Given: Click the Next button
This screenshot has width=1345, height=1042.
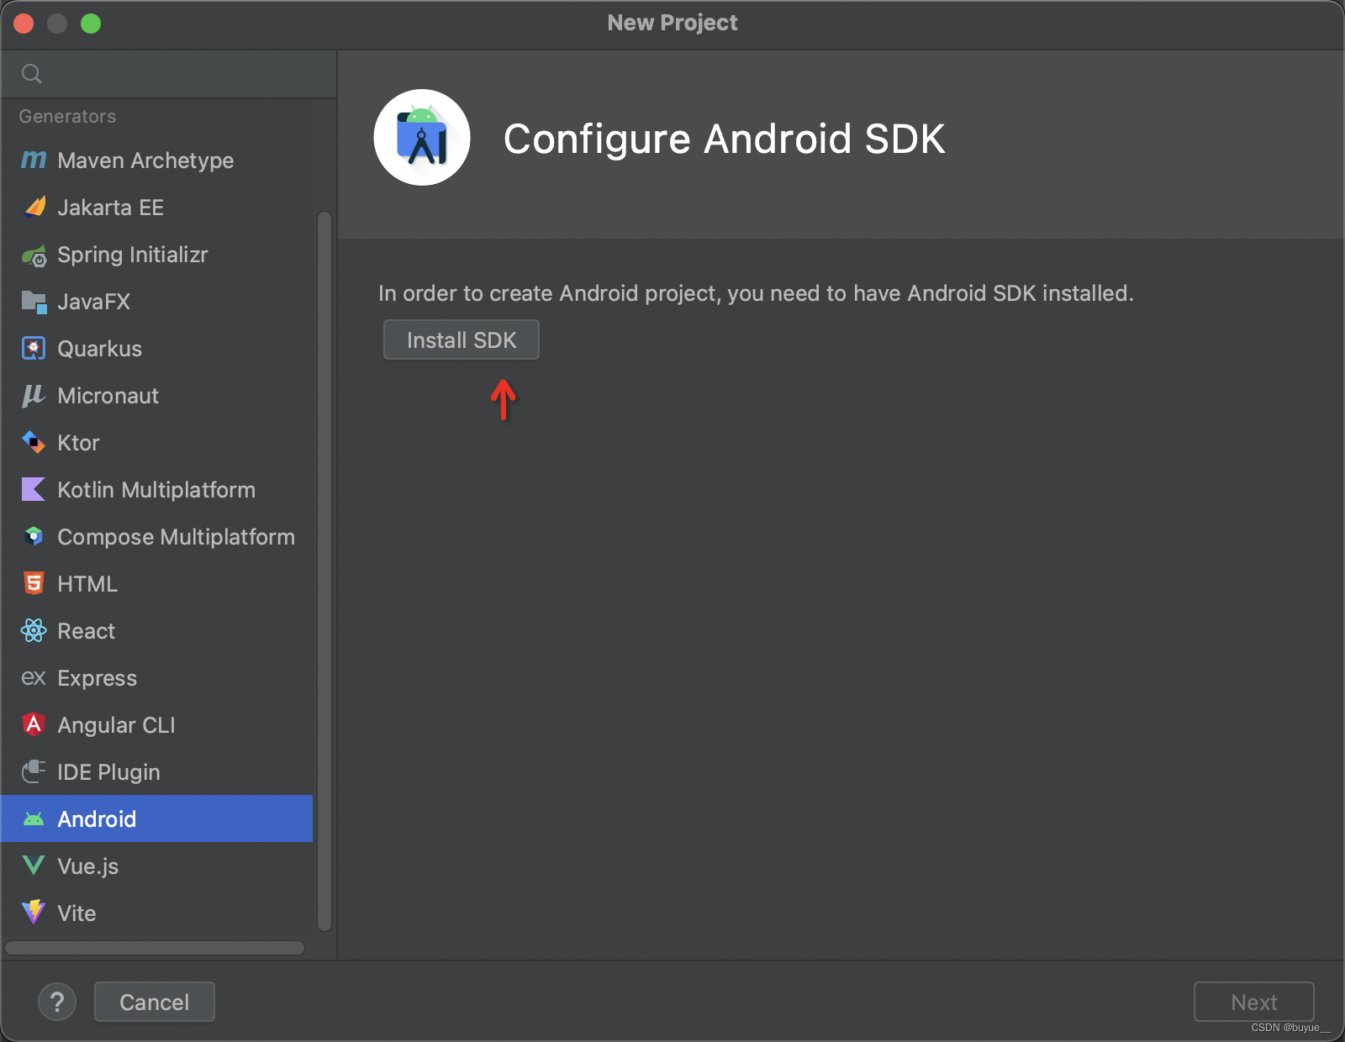Looking at the screenshot, I should (x=1254, y=1002).
